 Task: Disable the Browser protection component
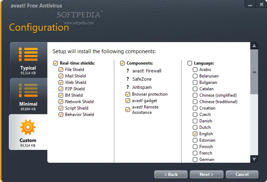point(128,95)
